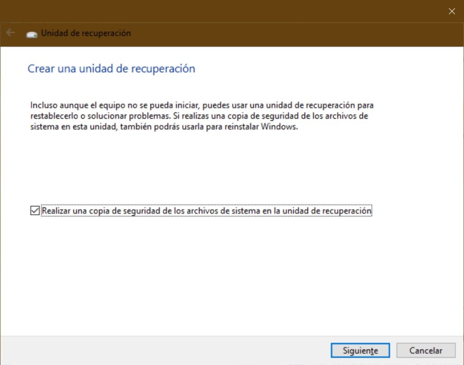464x365 pixels.
Task: Click the drive icon beside 'Unidad de recuperación'
Action: 31,33
